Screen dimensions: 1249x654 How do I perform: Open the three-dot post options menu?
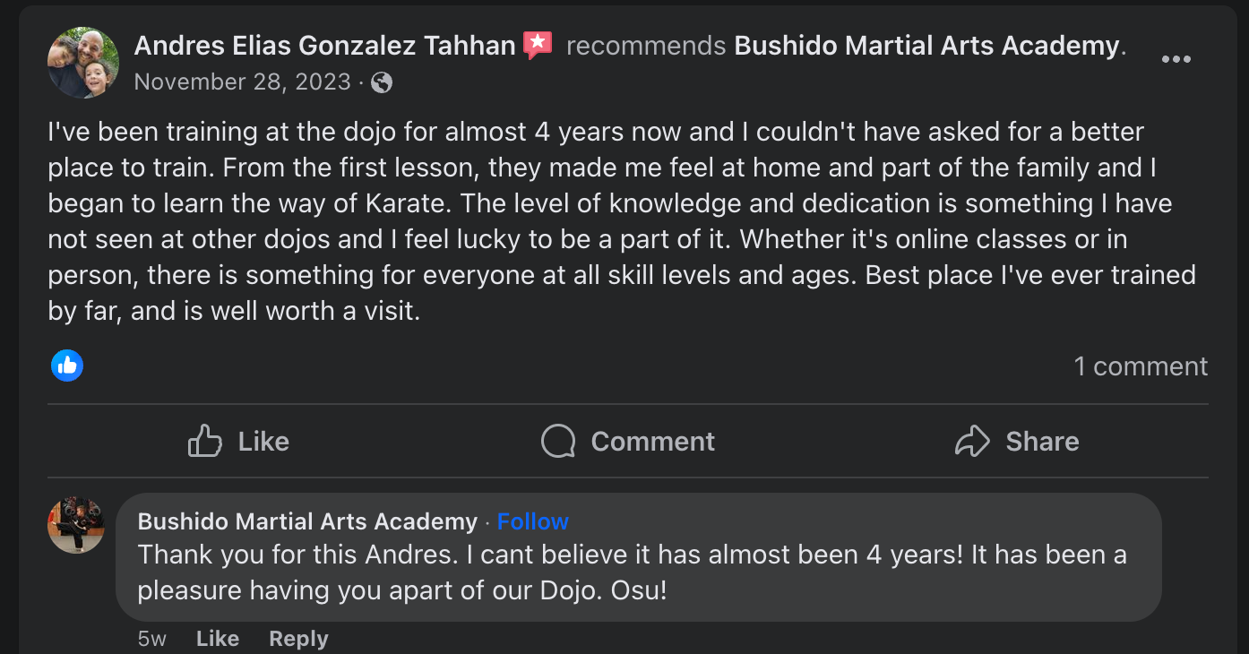pos(1176,59)
